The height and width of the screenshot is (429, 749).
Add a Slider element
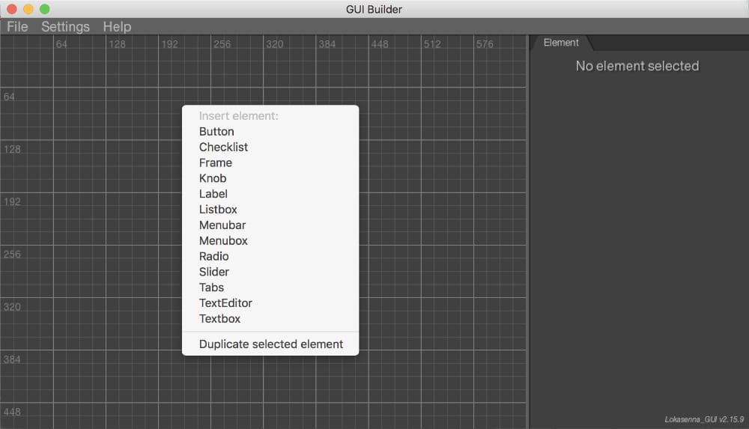pyautogui.click(x=270, y=272)
